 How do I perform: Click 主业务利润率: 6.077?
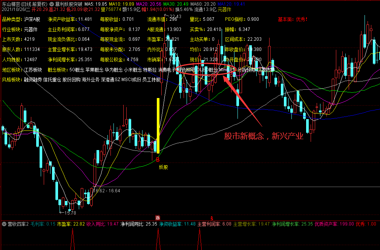point(69,29)
